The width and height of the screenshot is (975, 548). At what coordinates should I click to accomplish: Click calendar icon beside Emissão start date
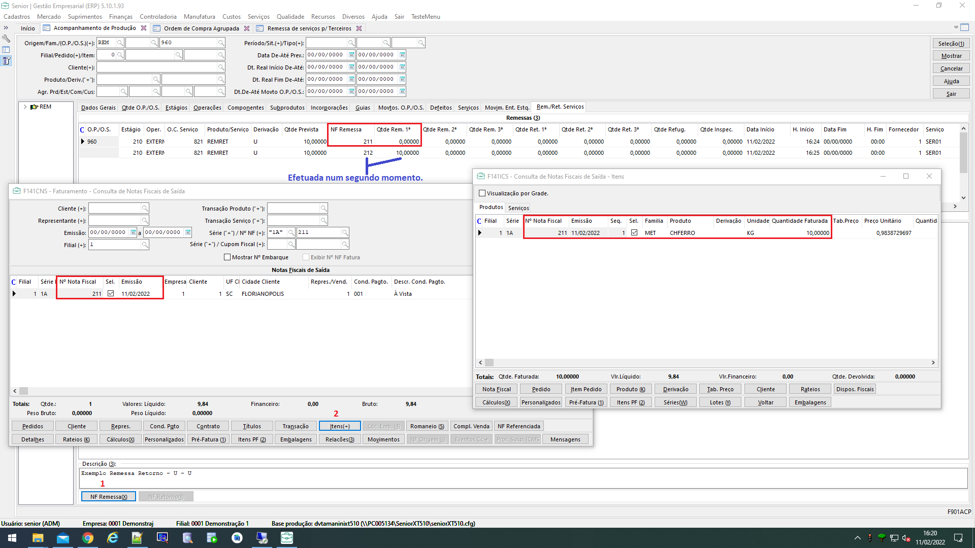tap(133, 232)
